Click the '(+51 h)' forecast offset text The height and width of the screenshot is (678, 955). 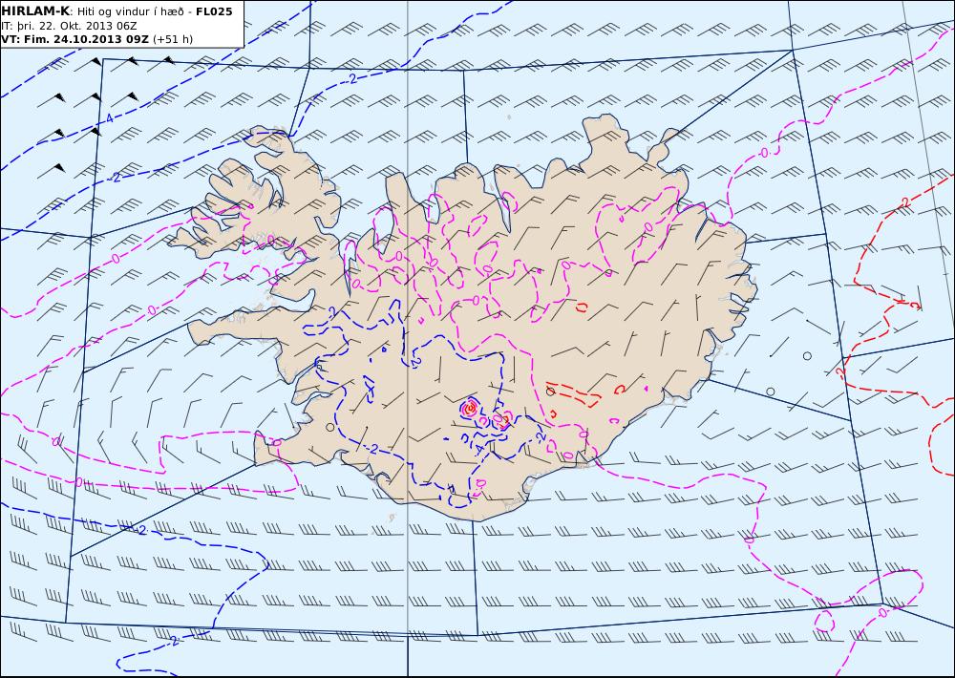(172, 39)
